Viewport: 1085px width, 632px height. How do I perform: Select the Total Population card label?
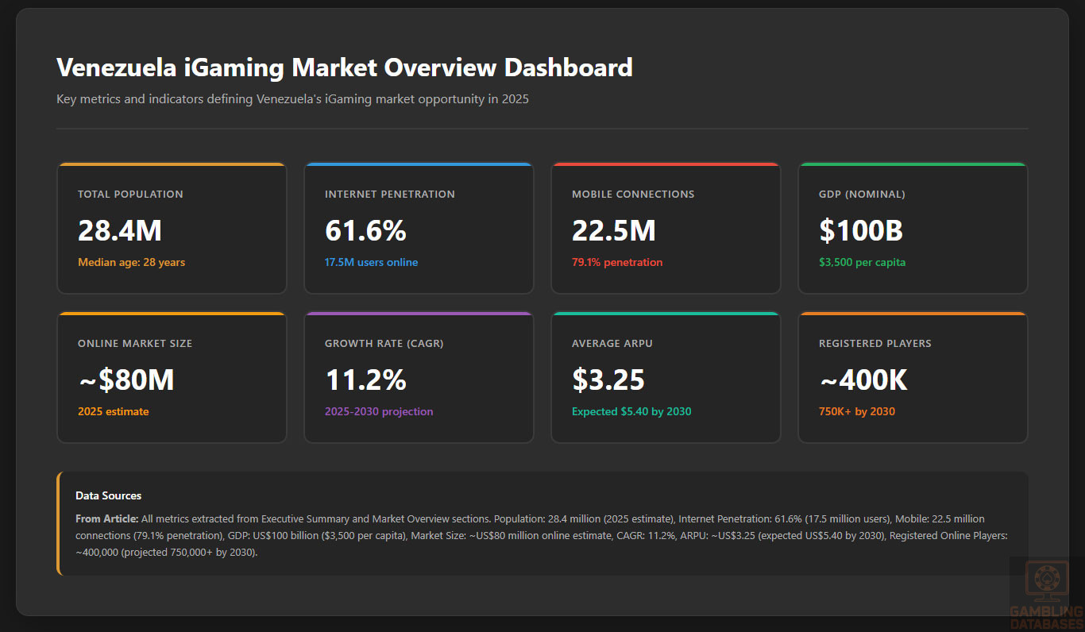pyautogui.click(x=130, y=195)
